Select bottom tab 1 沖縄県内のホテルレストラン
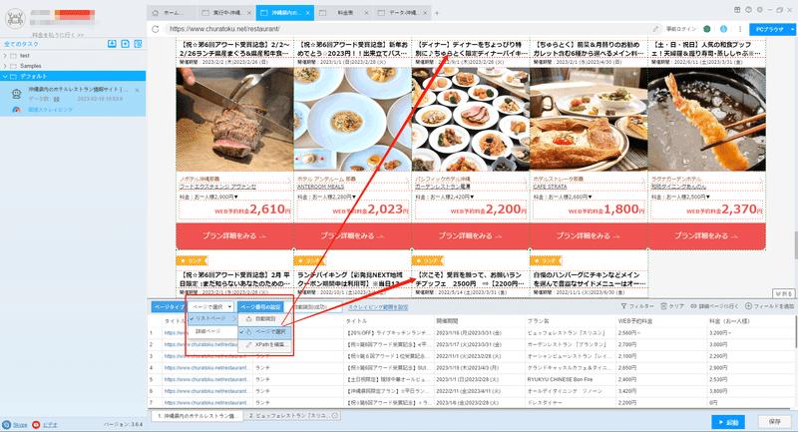The image size is (798, 432). [198, 416]
